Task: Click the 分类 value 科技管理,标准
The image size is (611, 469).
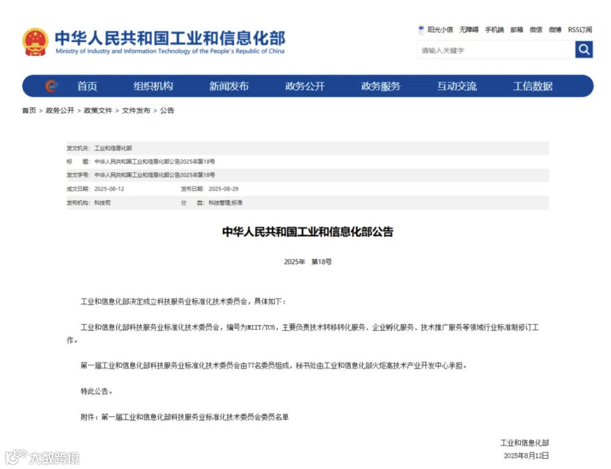Action: (x=225, y=203)
